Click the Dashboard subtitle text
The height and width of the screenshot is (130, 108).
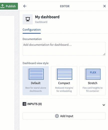point(41,22)
